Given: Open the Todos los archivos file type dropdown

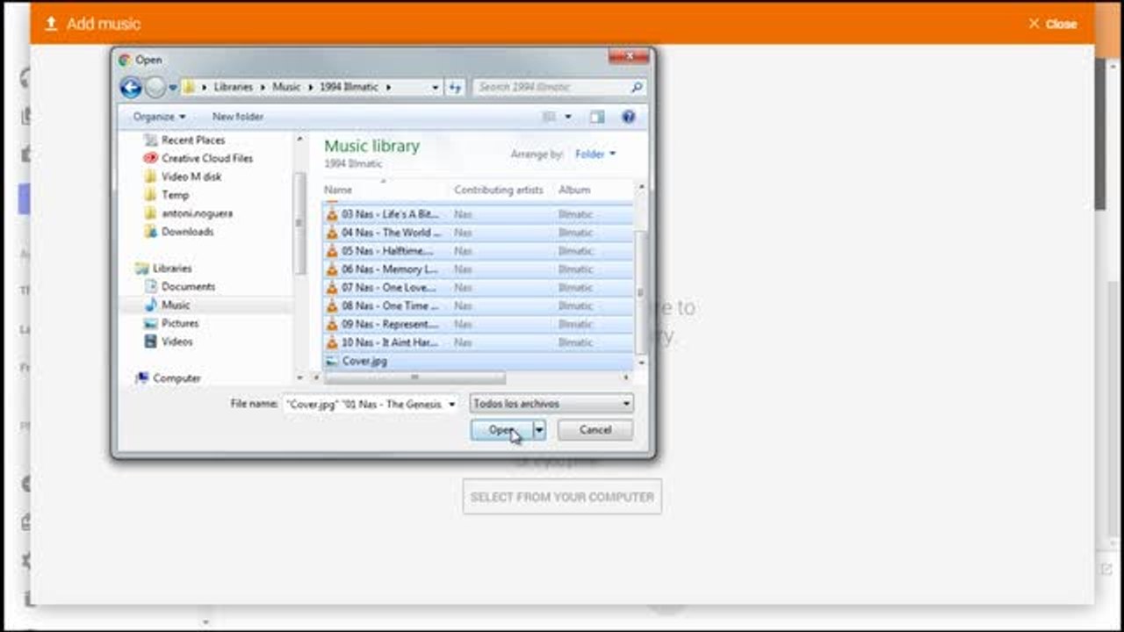Looking at the screenshot, I should [551, 404].
